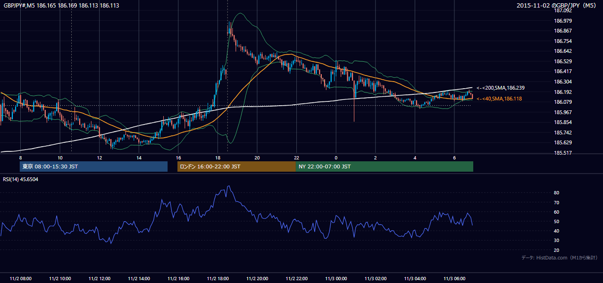Click the 11/3 02:00 date label

click(376, 279)
